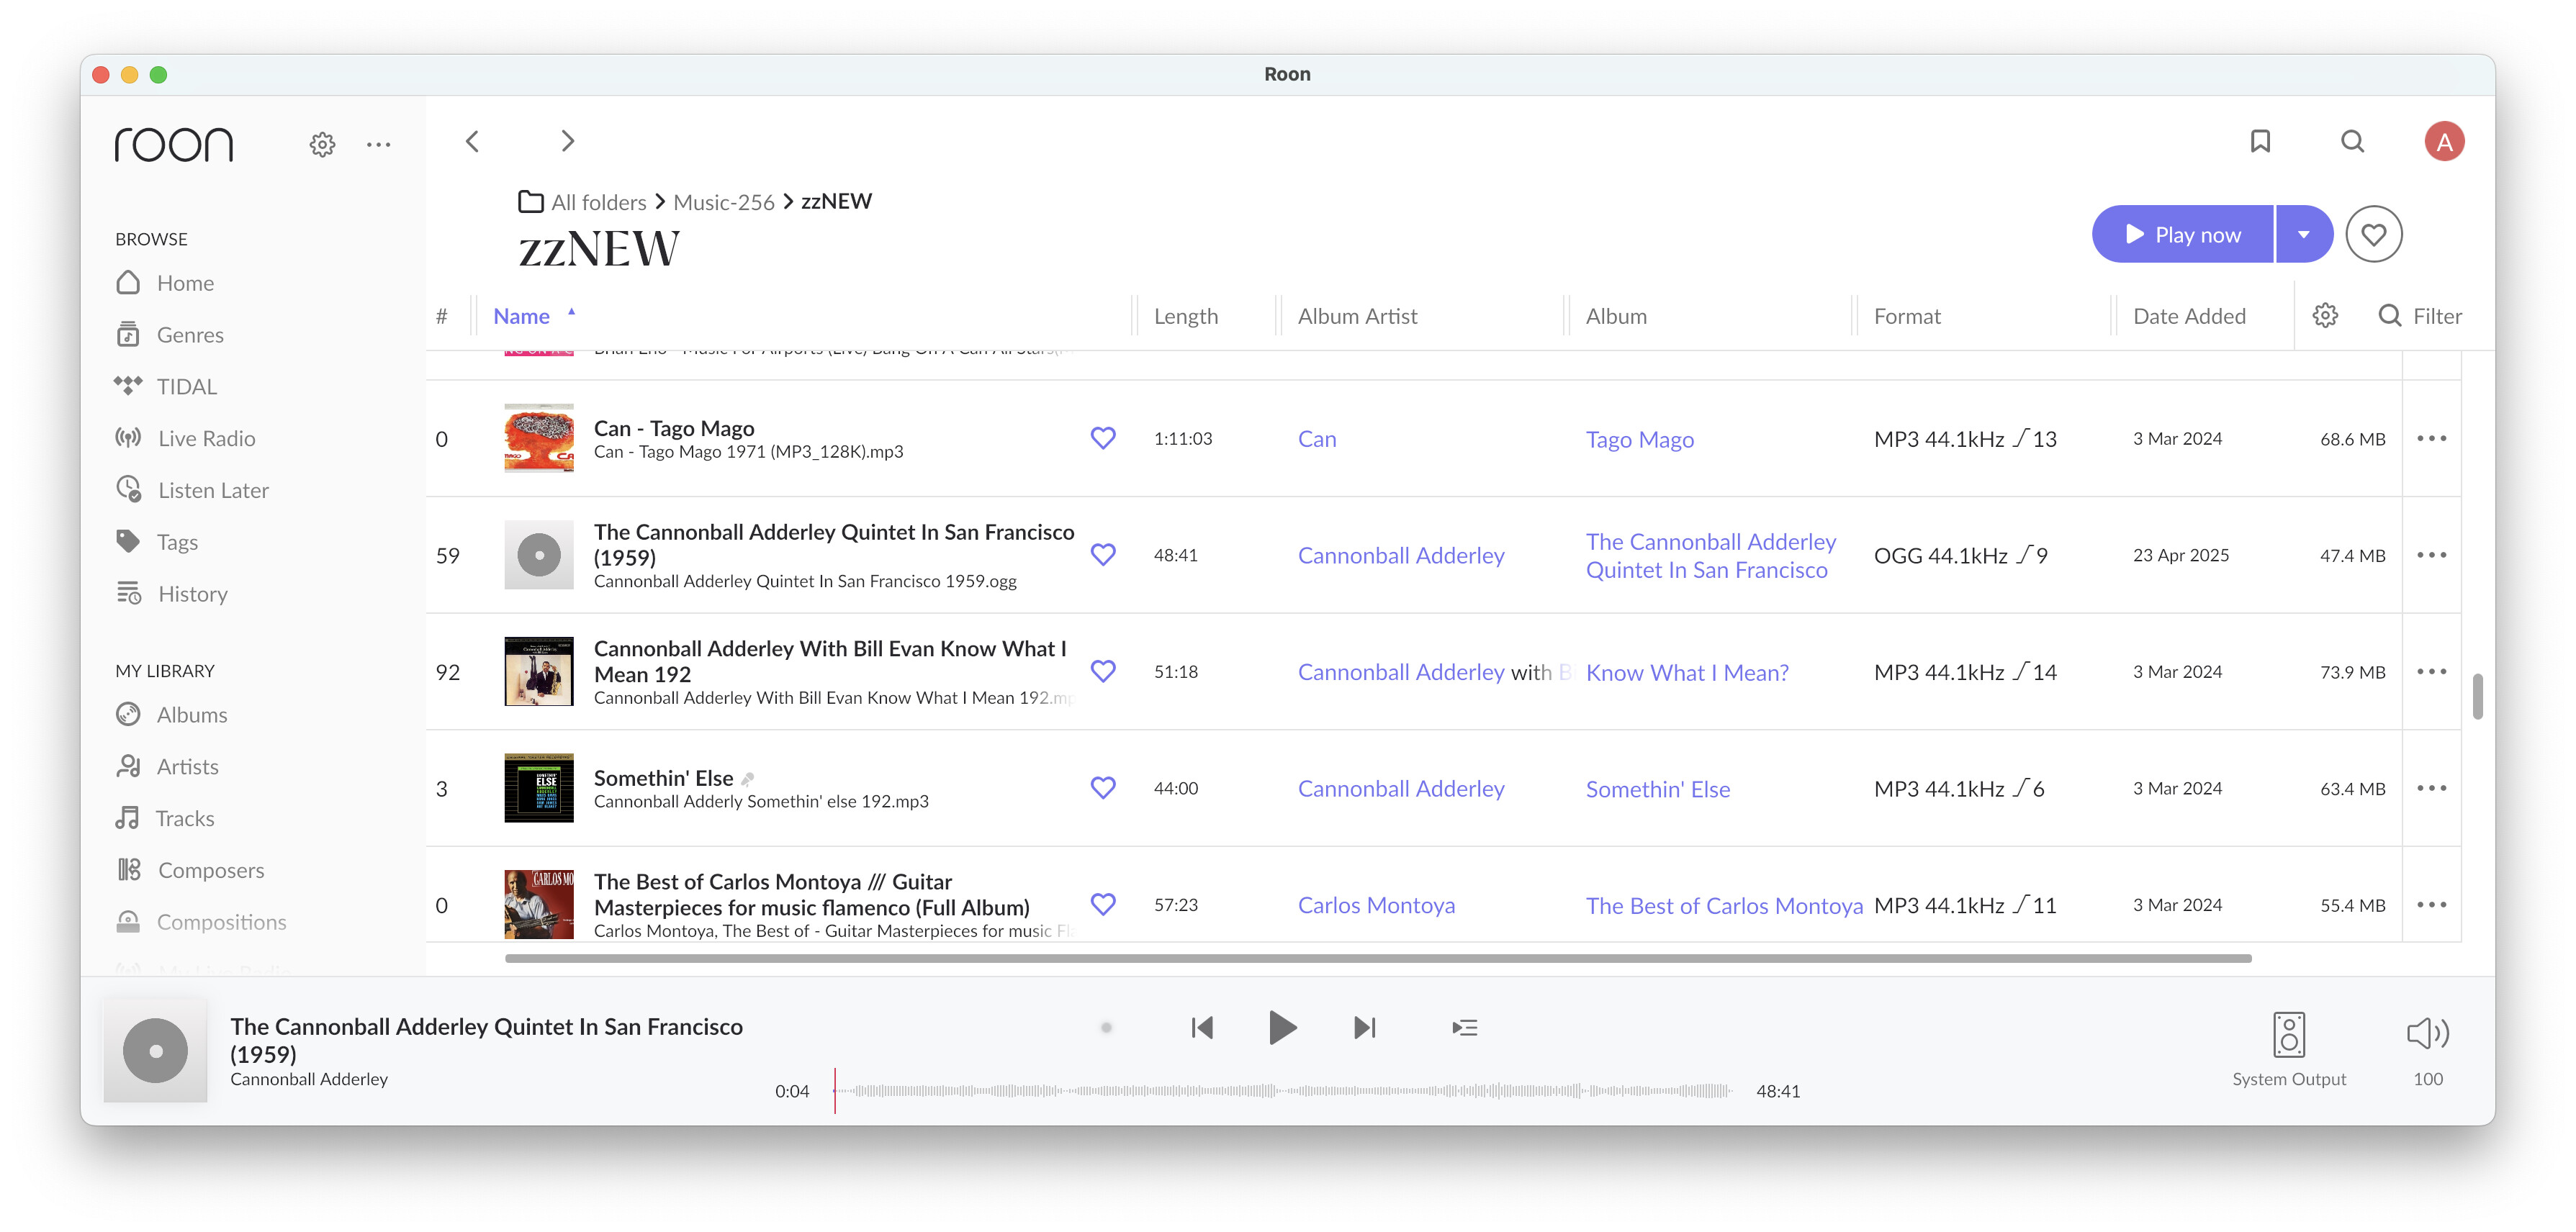Open the System Output zone selector
The image size is (2576, 1232).
[x=2288, y=1049]
